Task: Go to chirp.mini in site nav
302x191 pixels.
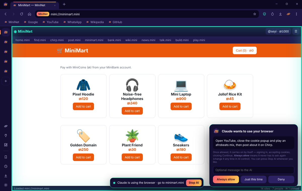Action: (x=57, y=40)
